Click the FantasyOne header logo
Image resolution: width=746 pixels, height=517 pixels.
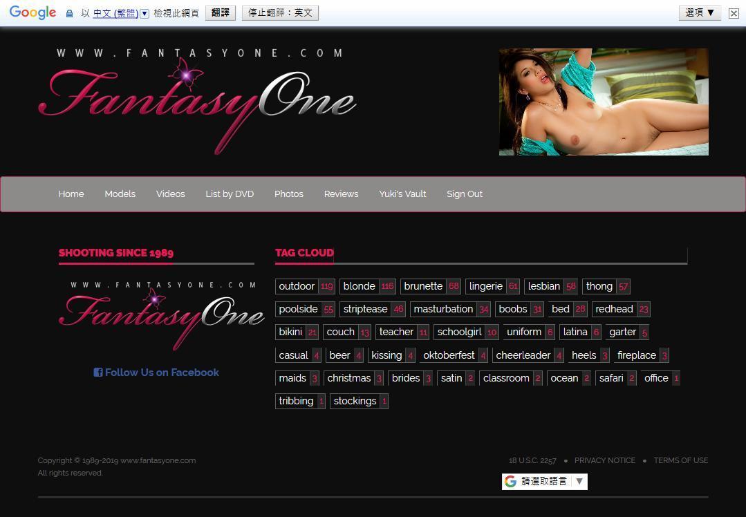coord(198,101)
